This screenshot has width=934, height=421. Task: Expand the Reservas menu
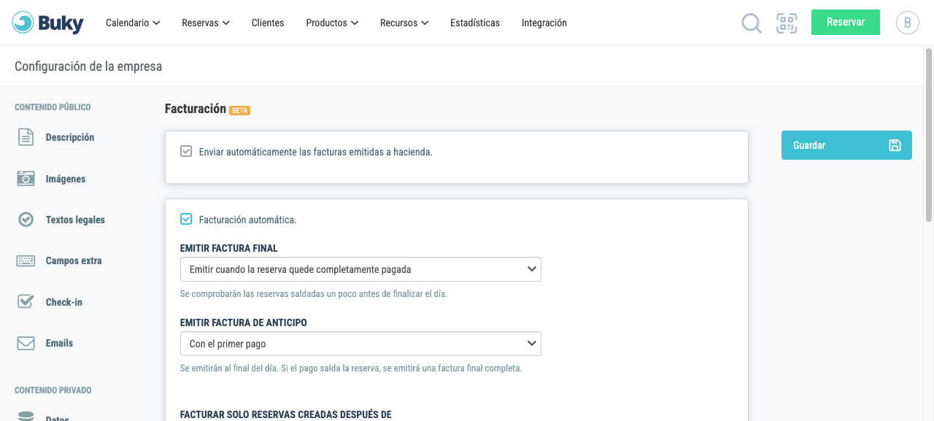pos(206,23)
